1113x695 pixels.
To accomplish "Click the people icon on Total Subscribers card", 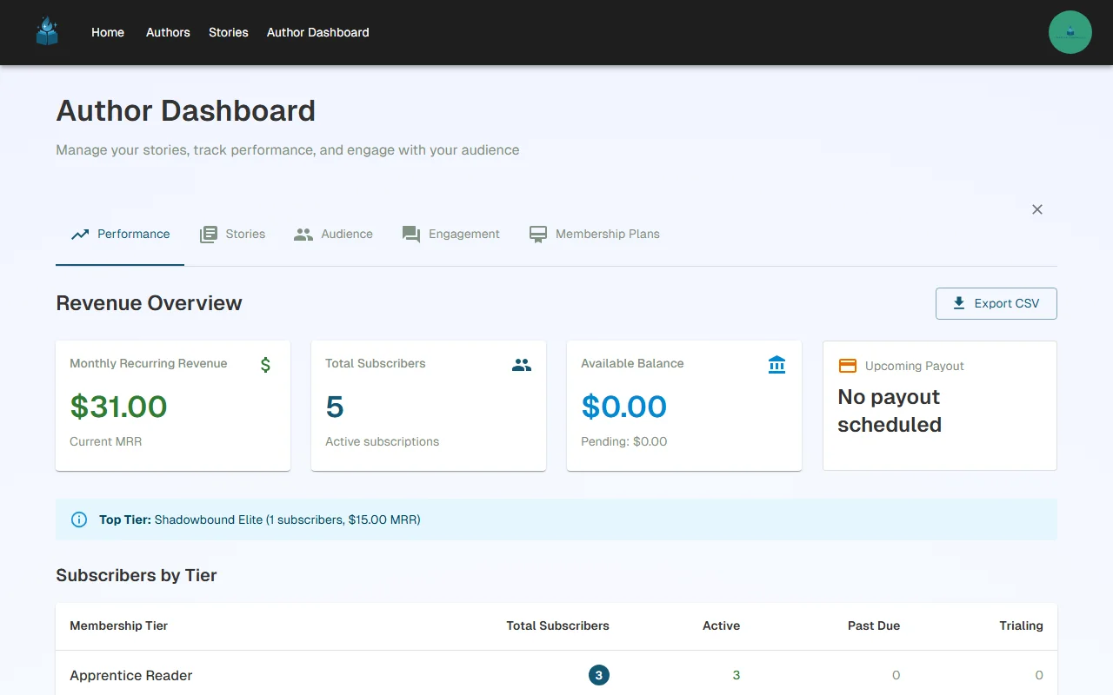I will point(521,365).
